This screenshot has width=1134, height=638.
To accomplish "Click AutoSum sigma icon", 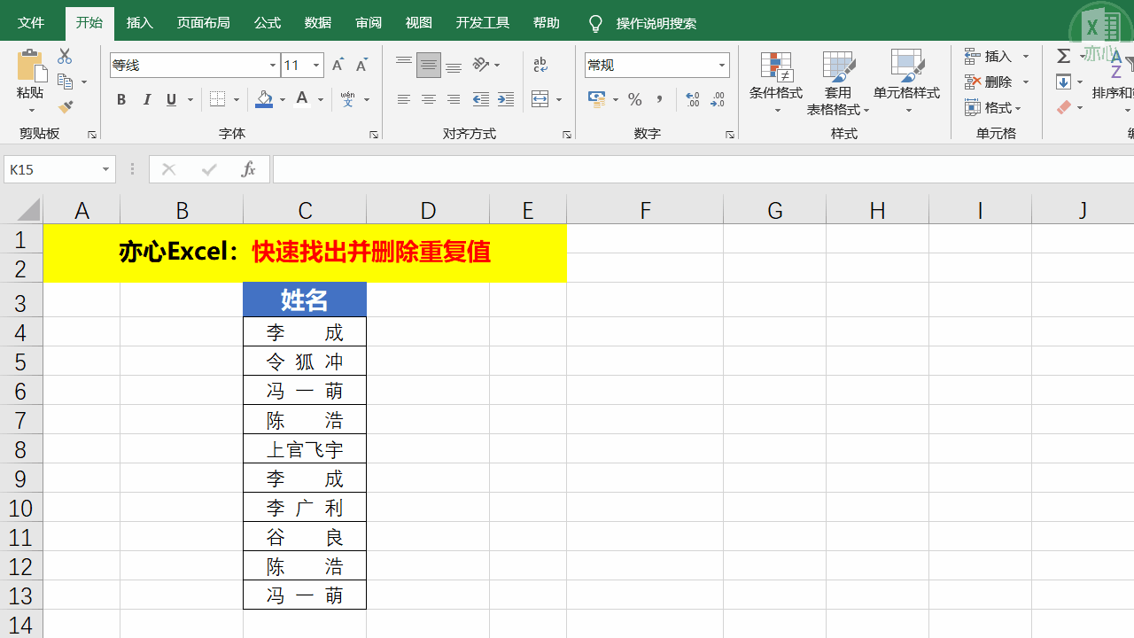I will pos(1064,56).
